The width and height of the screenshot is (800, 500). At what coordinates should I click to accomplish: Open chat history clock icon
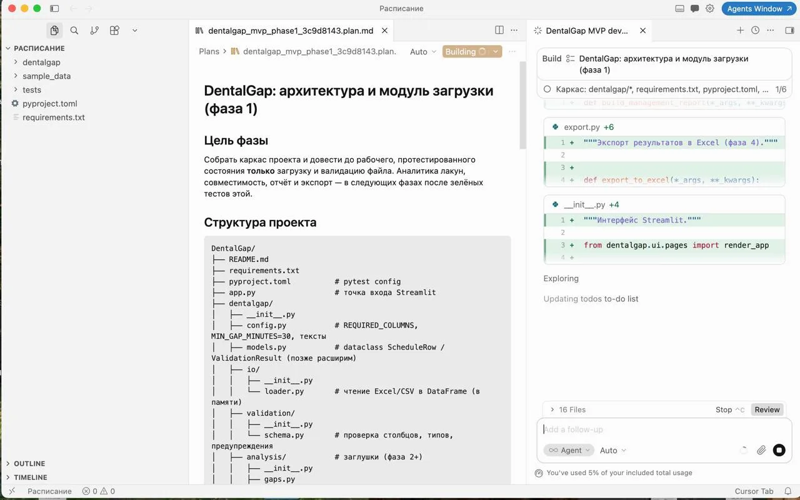[x=755, y=30]
